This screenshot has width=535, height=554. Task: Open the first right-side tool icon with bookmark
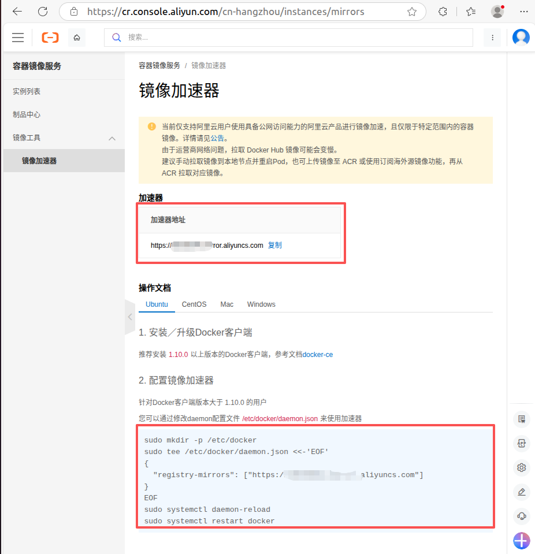pyautogui.click(x=522, y=419)
